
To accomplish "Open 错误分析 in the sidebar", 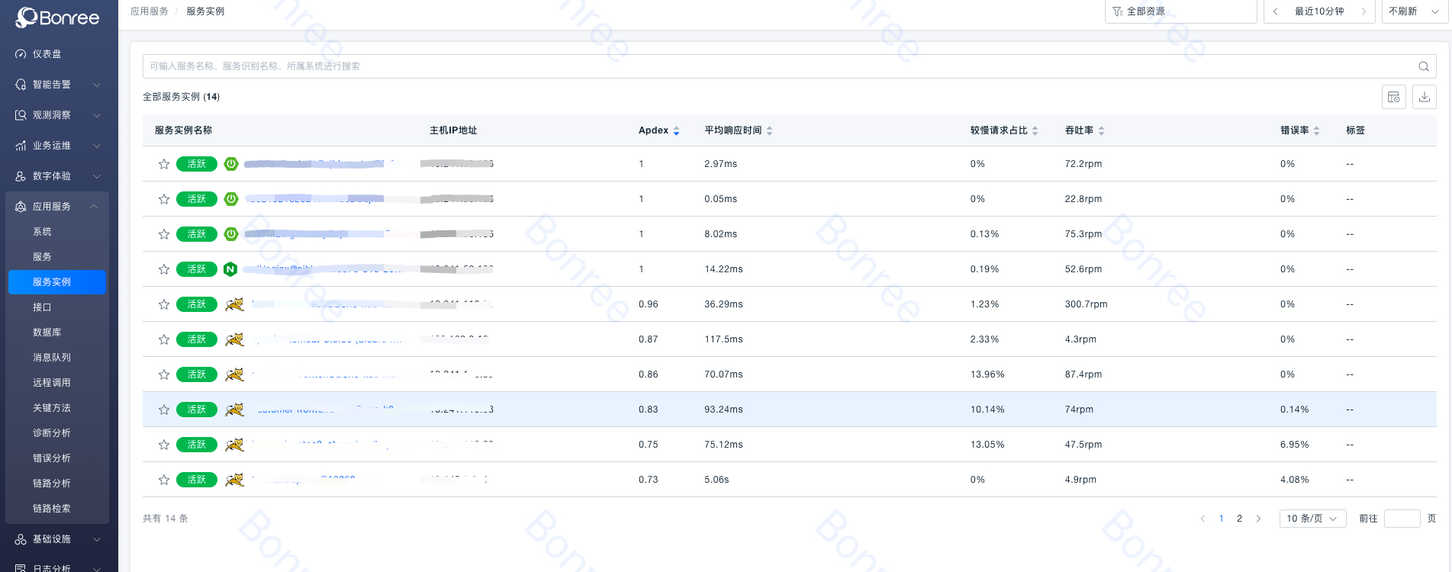I will pyautogui.click(x=52, y=458).
